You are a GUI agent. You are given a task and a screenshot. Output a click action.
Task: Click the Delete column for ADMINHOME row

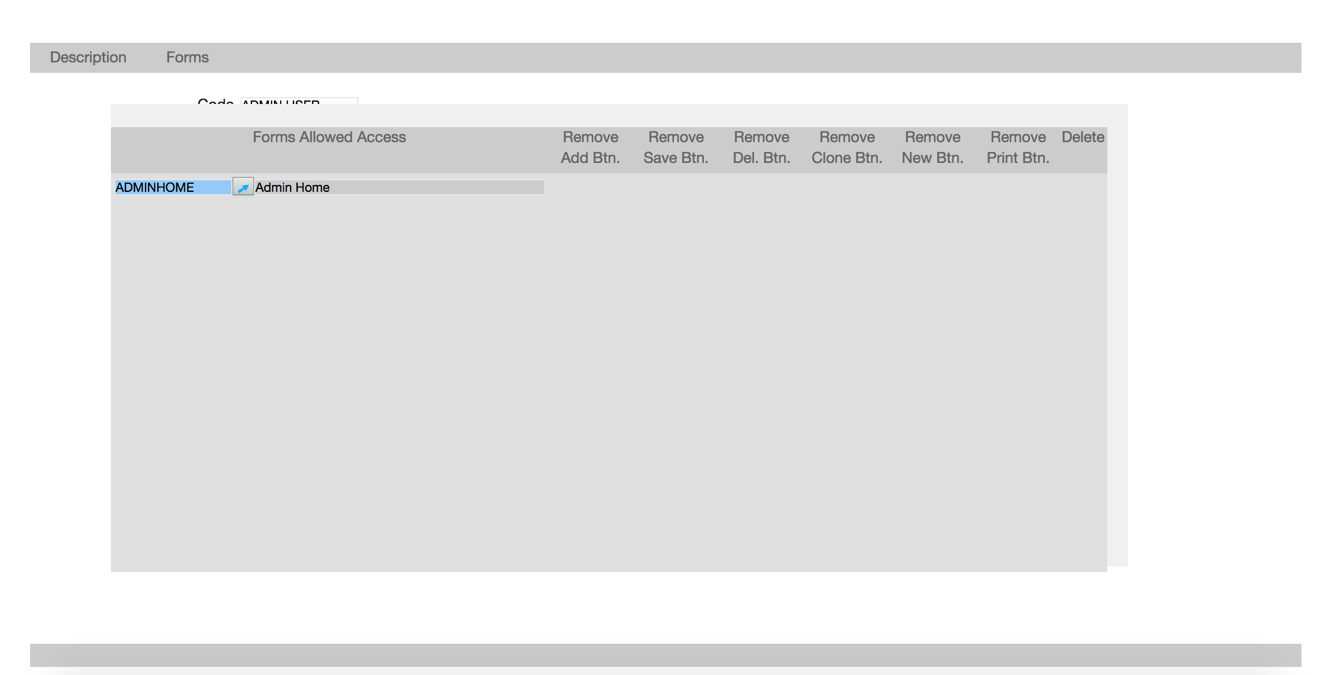1082,188
